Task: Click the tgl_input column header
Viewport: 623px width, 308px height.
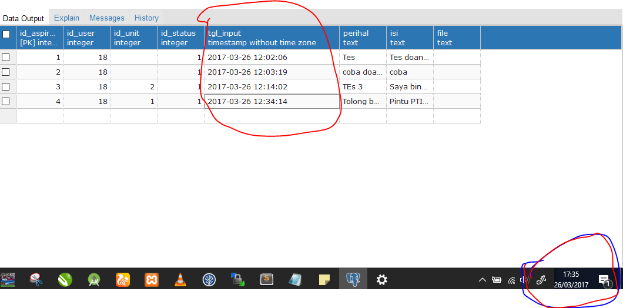Action: (272, 38)
